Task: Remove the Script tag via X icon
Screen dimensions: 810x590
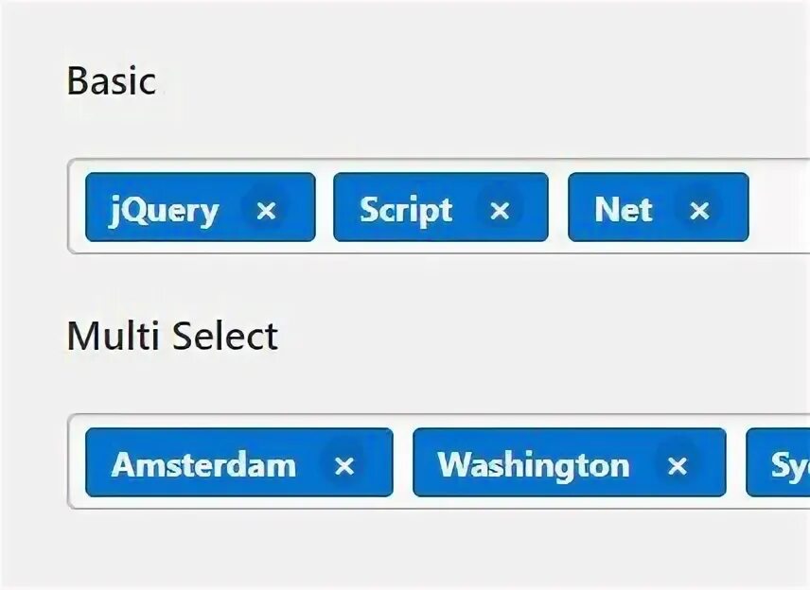Action: coord(500,210)
